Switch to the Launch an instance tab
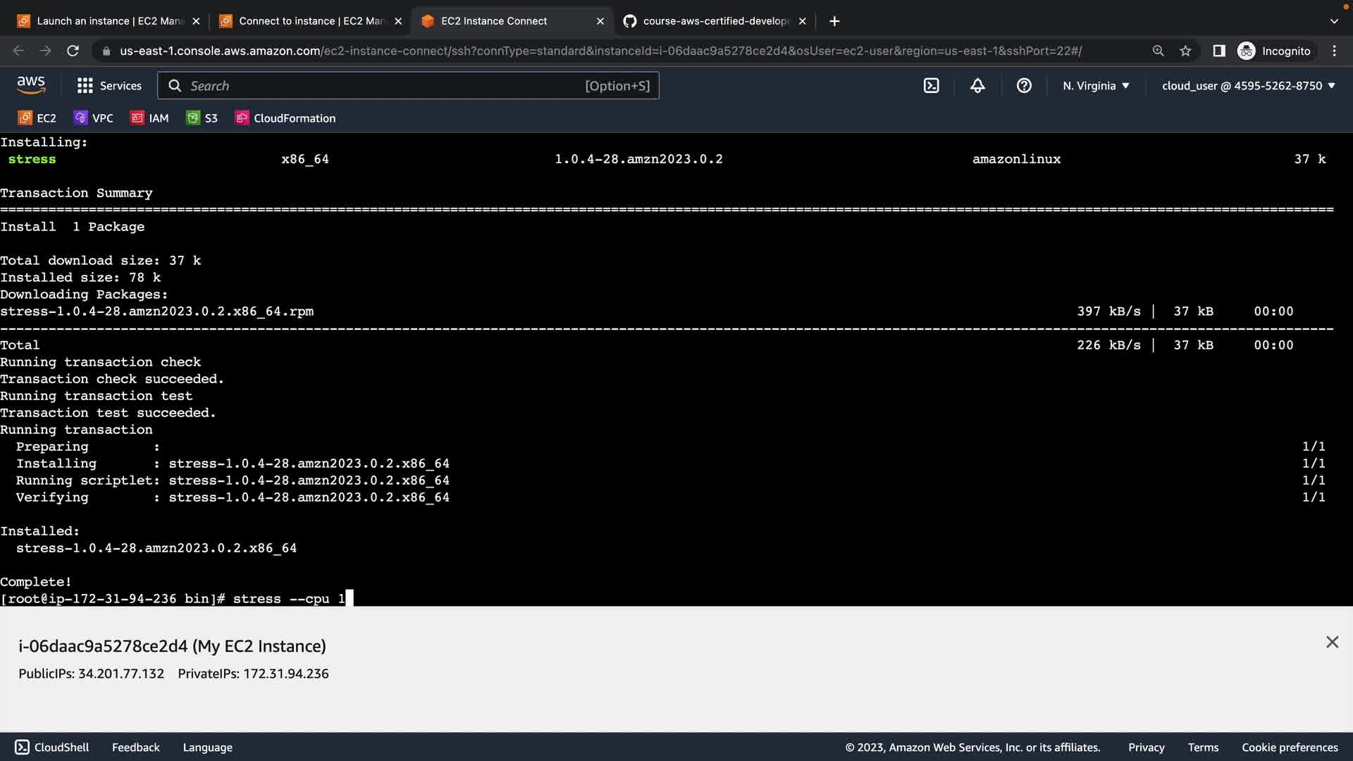The image size is (1353, 761). pos(106,21)
